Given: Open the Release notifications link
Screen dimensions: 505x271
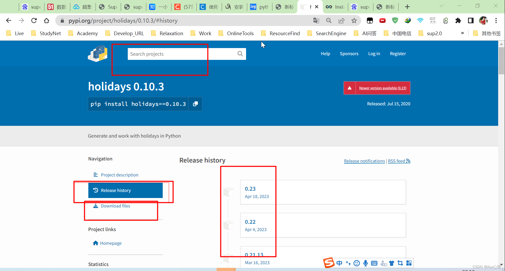Looking at the screenshot, I should click(364, 161).
